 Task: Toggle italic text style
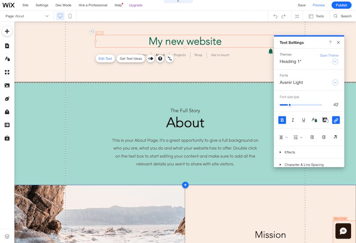point(293,120)
